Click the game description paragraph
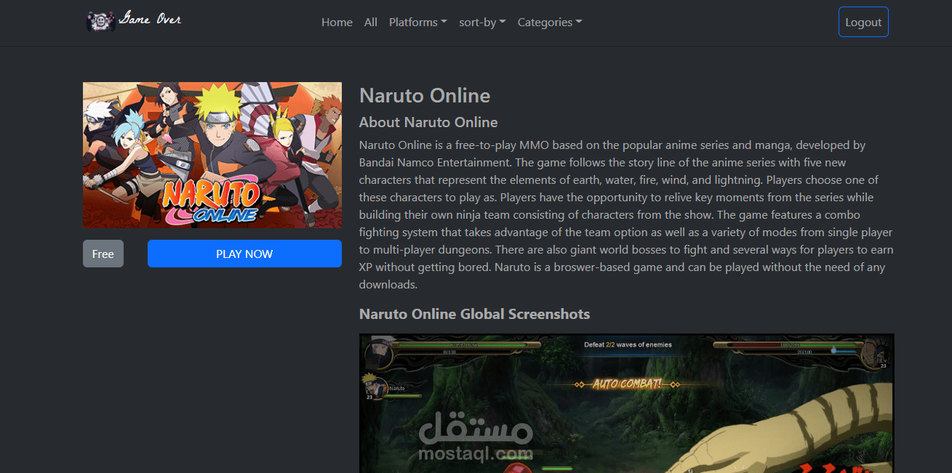The height and width of the screenshot is (473, 952). coord(626,215)
